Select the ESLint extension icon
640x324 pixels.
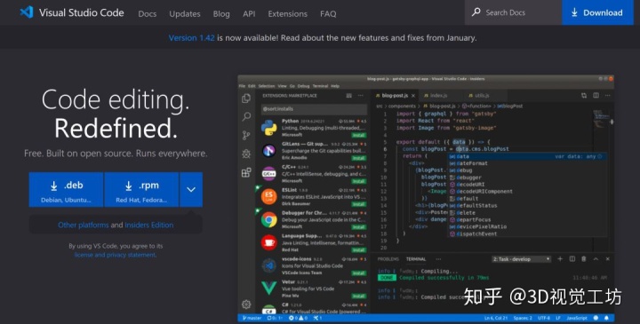point(269,196)
